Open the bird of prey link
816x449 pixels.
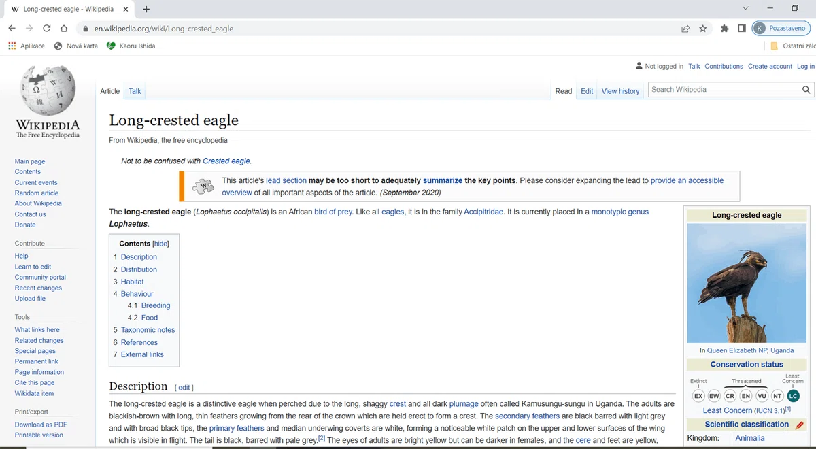click(x=333, y=212)
